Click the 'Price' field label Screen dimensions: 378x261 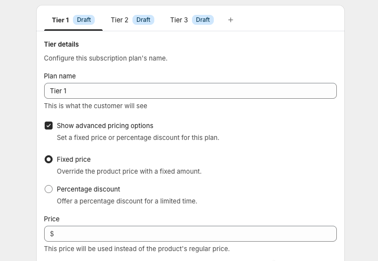(52, 219)
